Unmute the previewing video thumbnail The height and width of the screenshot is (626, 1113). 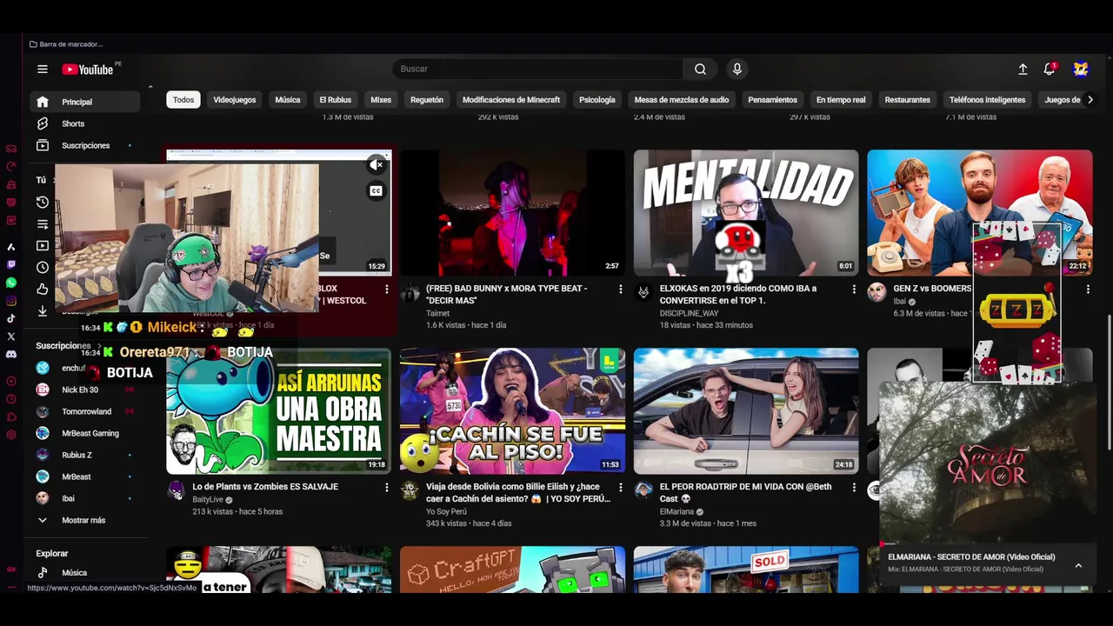pos(377,164)
